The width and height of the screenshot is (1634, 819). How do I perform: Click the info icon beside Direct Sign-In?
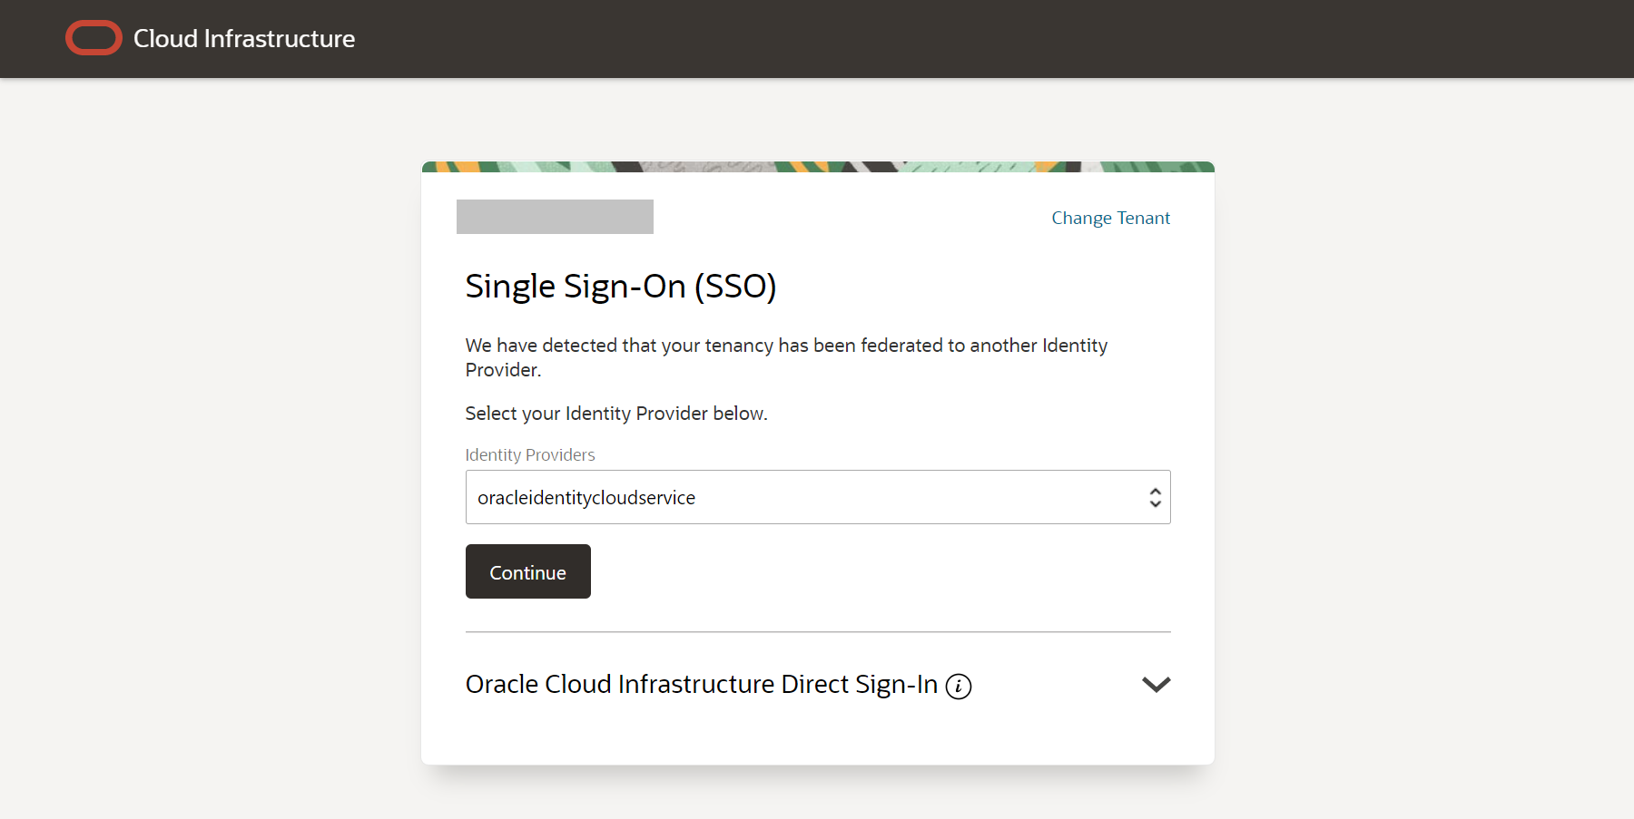(958, 687)
